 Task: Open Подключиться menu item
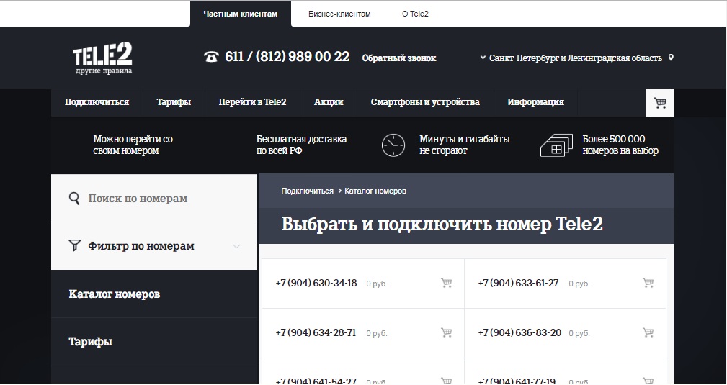pos(97,102)
